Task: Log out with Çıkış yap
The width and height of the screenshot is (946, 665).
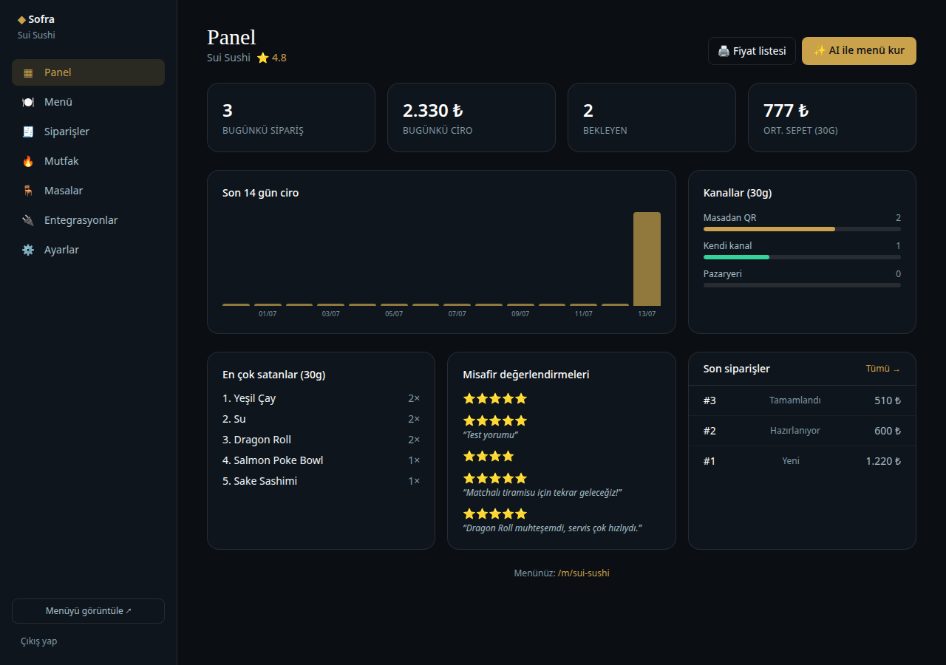Action: point(38,641)
